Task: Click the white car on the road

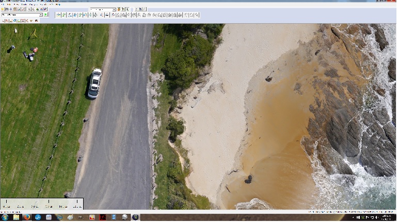Action: click(94, 83)
